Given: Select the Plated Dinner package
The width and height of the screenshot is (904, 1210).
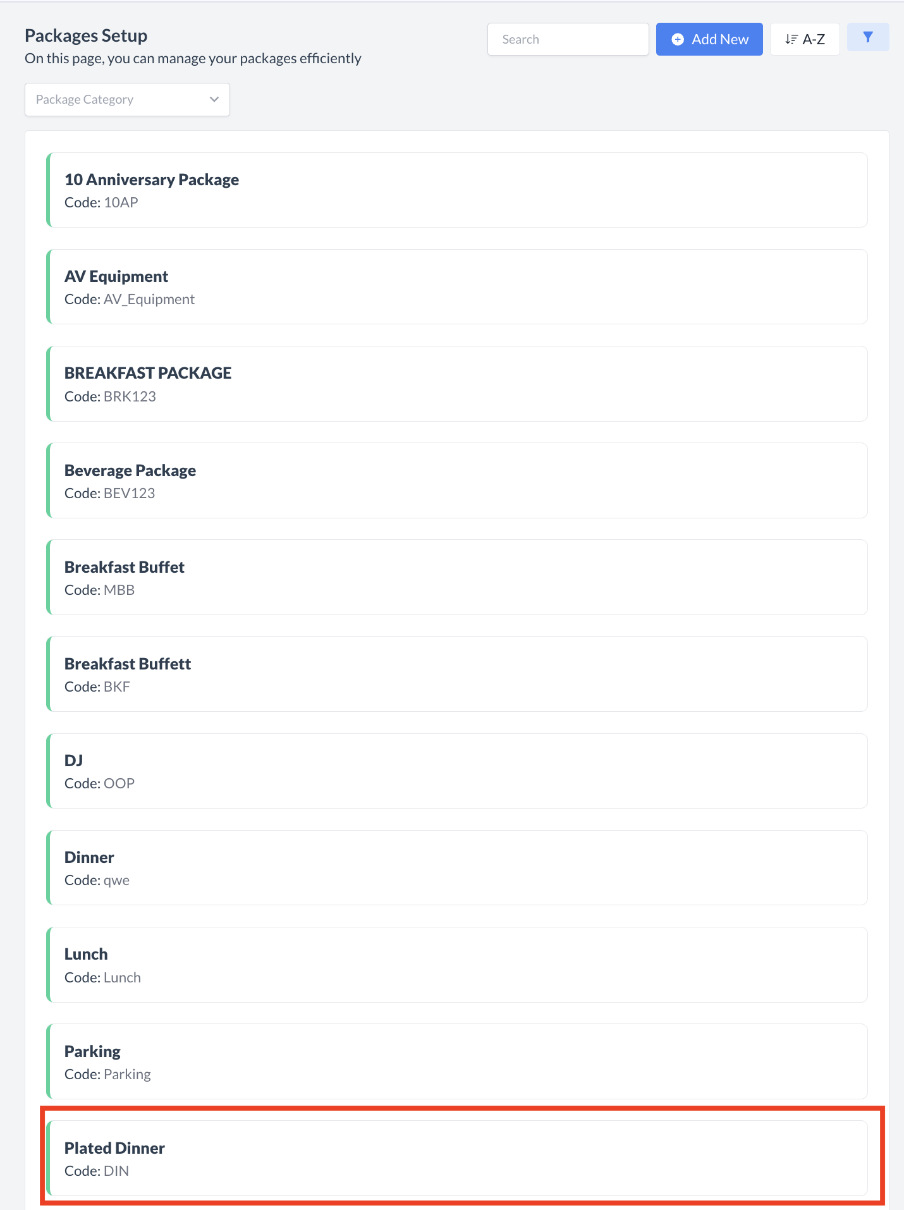Looking at the screenshot, I should tap(457, 1158).
